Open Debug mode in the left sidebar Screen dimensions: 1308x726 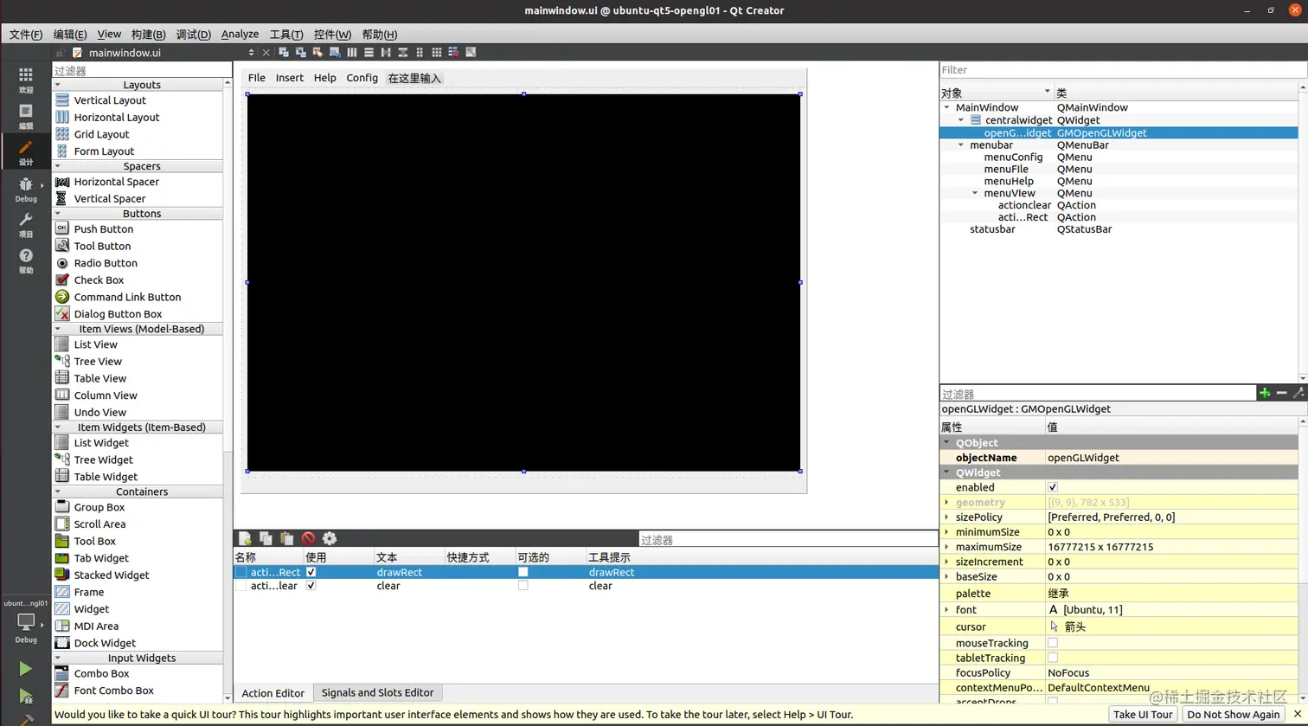coord(26,189)
